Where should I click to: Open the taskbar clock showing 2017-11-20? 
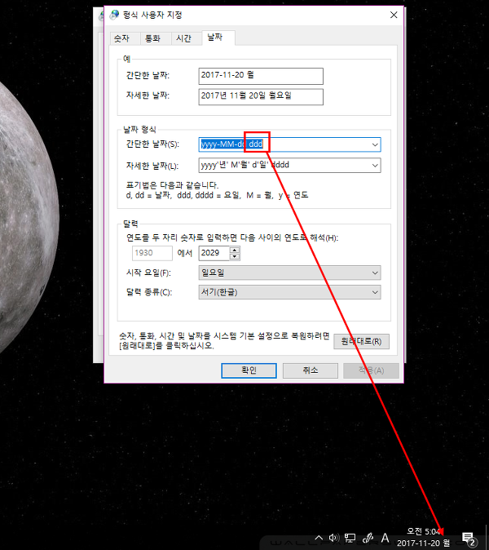pos(424,538)
